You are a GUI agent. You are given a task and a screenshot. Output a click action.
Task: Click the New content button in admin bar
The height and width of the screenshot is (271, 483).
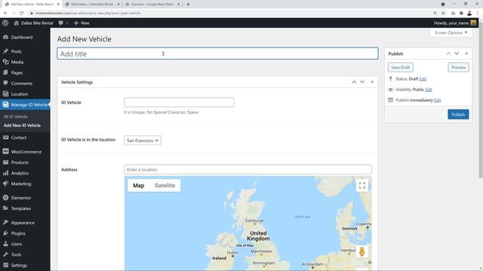82,23
